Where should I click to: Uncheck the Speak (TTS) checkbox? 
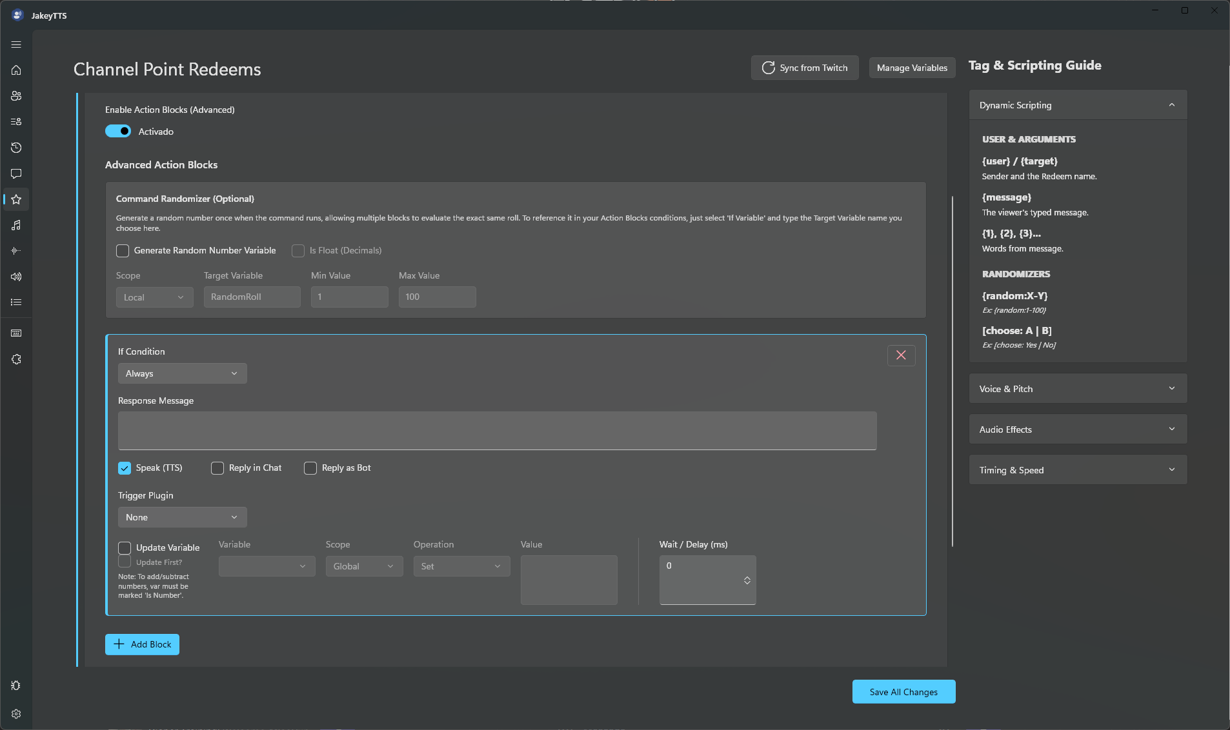click(x=125, y=468)
